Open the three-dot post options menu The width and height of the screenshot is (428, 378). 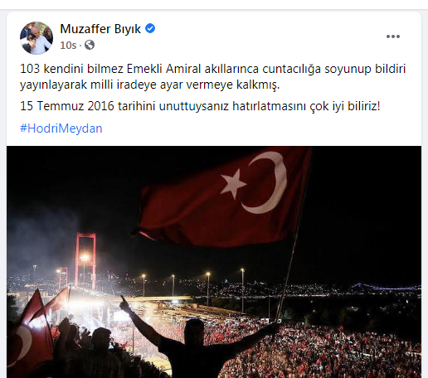tap(393, 36)
